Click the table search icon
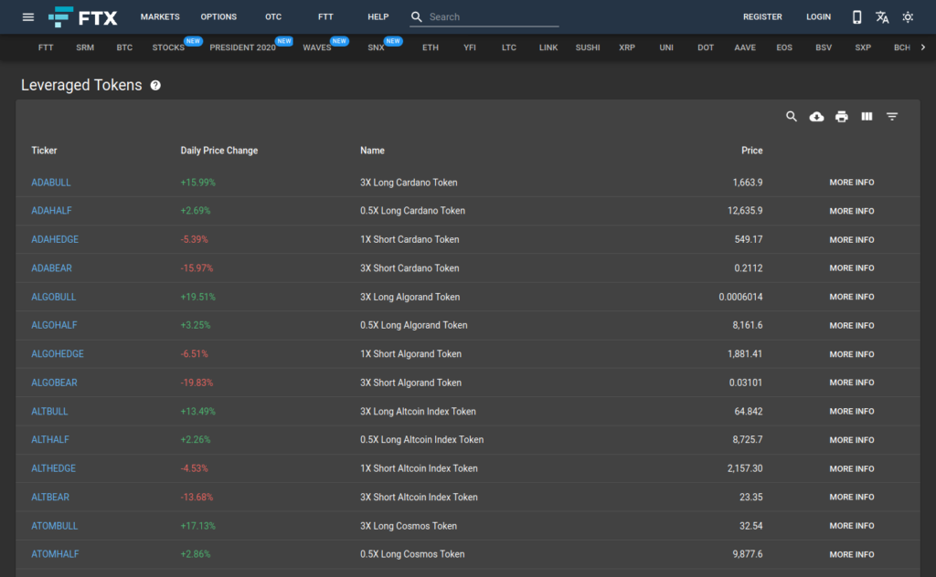This screenshot has width=936, height=577. point(791,116)
